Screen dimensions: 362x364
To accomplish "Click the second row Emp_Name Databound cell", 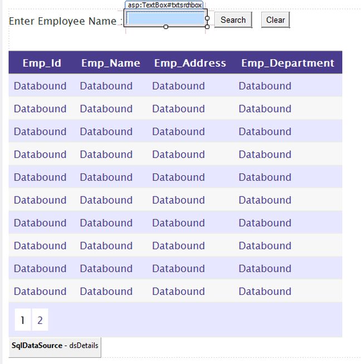I will (x=106, y=109).
